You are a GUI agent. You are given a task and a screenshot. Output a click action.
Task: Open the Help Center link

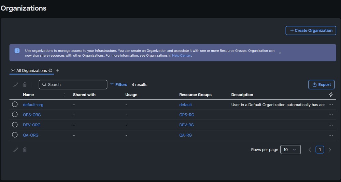[181, 55]
